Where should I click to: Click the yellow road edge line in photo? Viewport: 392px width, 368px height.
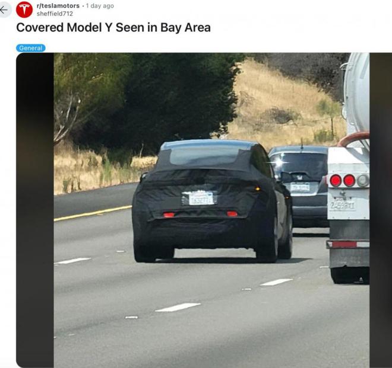[93, 213]
